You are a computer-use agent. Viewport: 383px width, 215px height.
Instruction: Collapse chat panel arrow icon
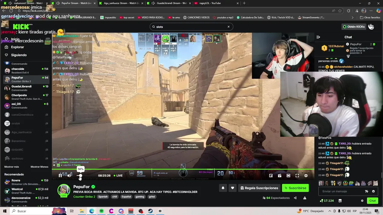click(318, 37)
